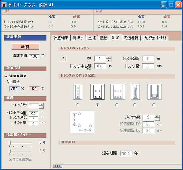Decrease the パイプの数 spinner value
183x170 pixels.
[157, 119]
